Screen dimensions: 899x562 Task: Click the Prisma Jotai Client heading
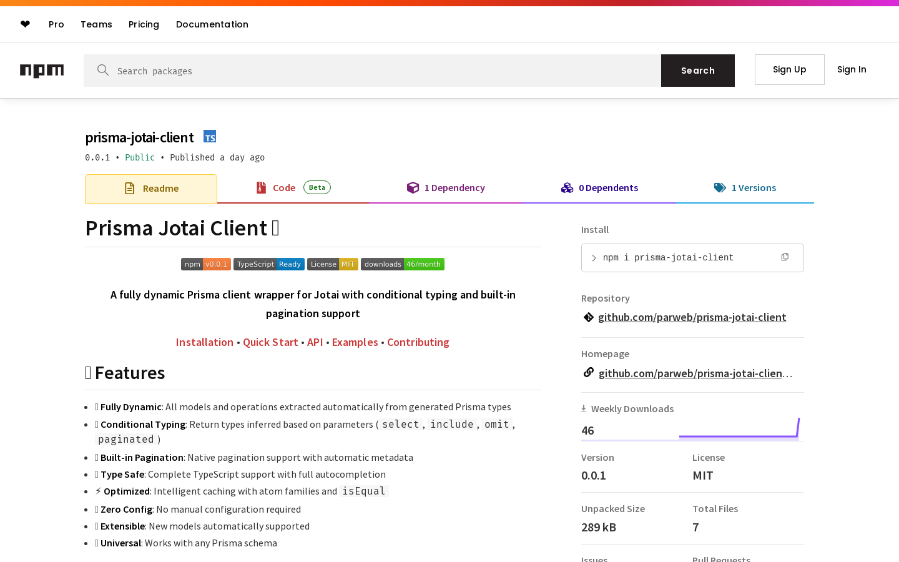pos(182,228)
